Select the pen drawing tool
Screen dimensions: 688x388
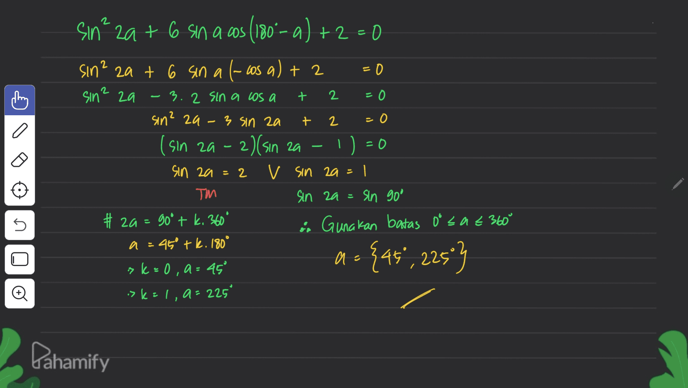[20, 130]
